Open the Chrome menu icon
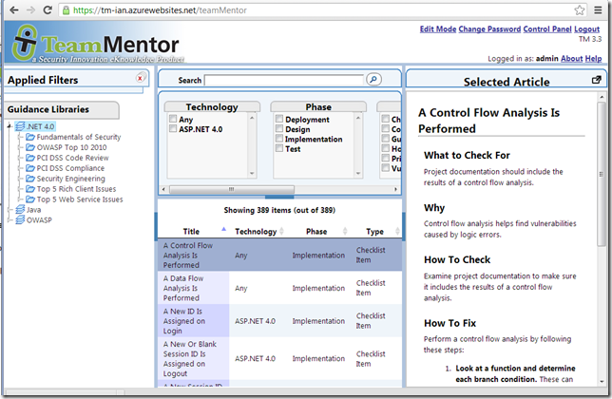Screen dimensions: 612x399 tap(599, 9)
